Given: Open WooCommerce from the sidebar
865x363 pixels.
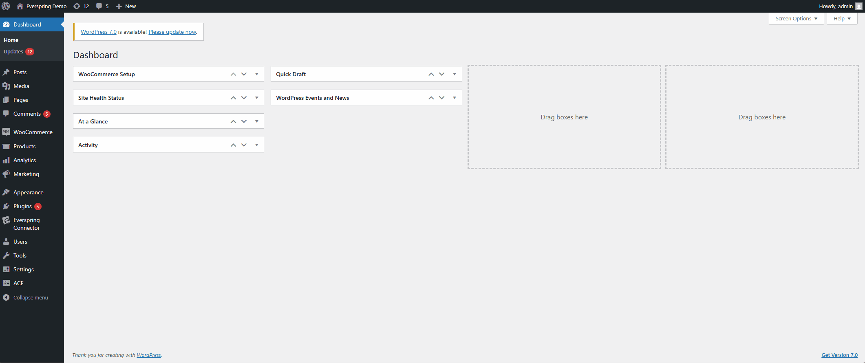Looking at the screenshot, I should pos(32,132).
